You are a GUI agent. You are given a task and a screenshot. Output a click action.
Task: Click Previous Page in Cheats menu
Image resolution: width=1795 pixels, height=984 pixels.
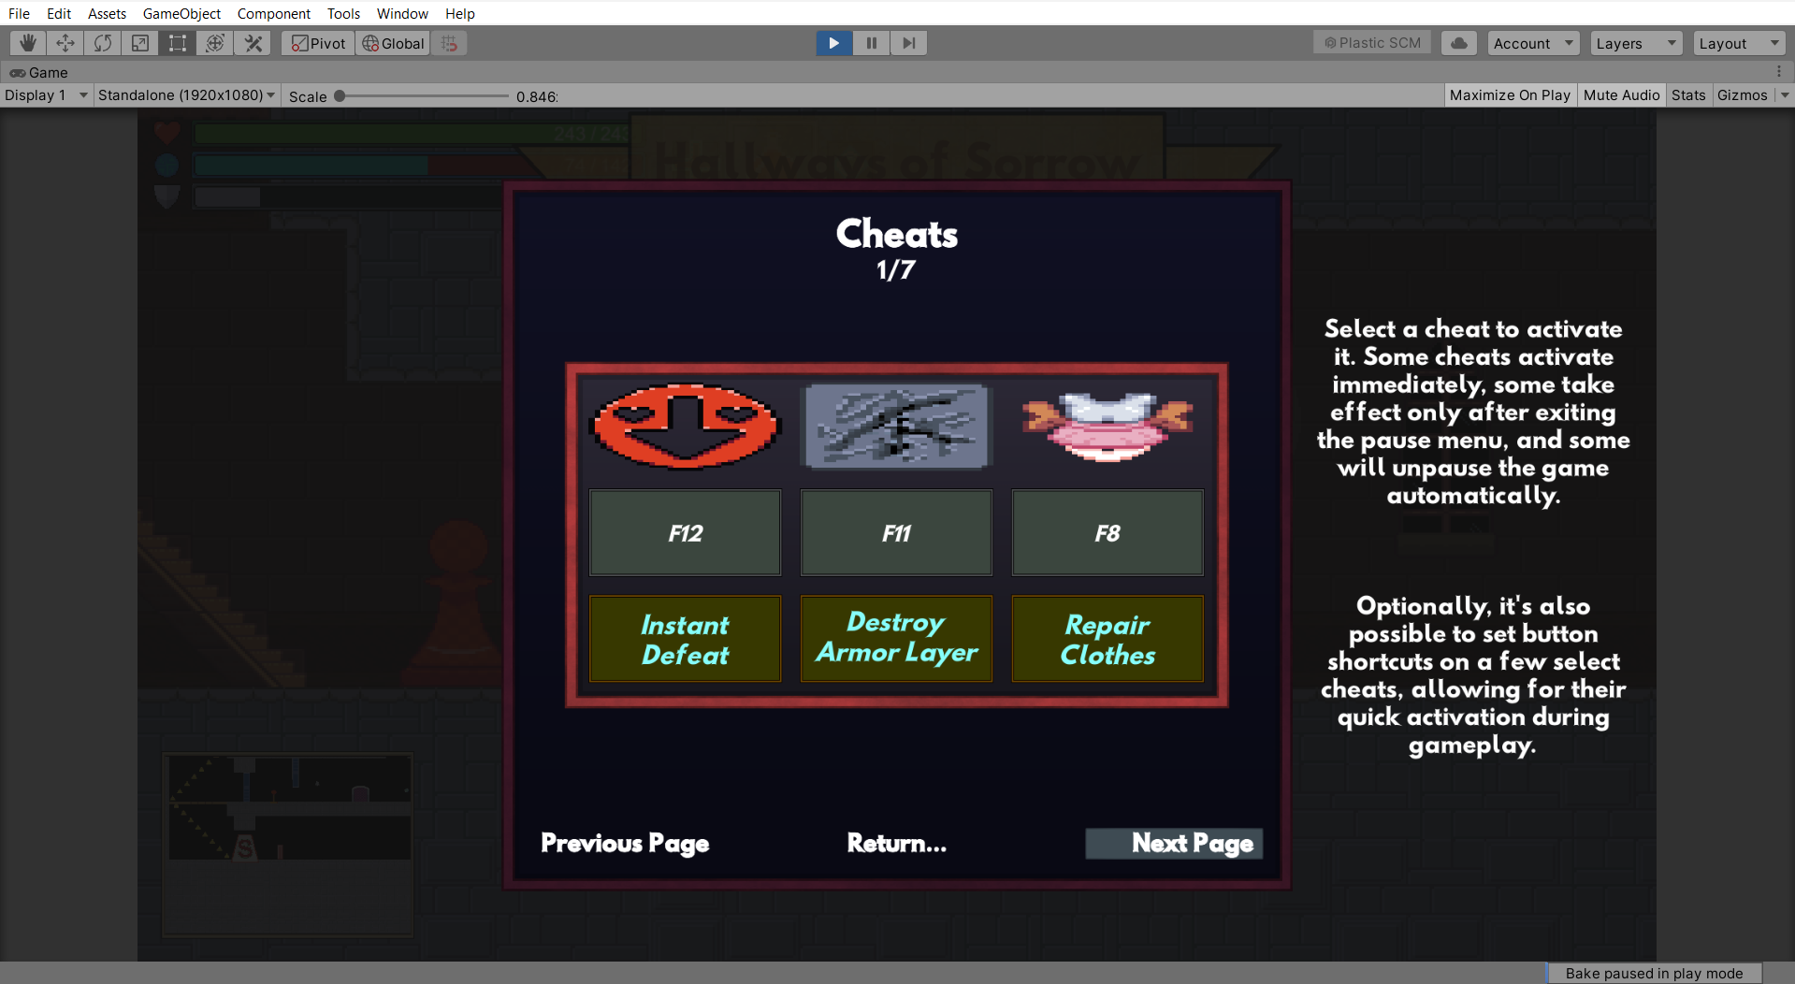tap(625, 844)
